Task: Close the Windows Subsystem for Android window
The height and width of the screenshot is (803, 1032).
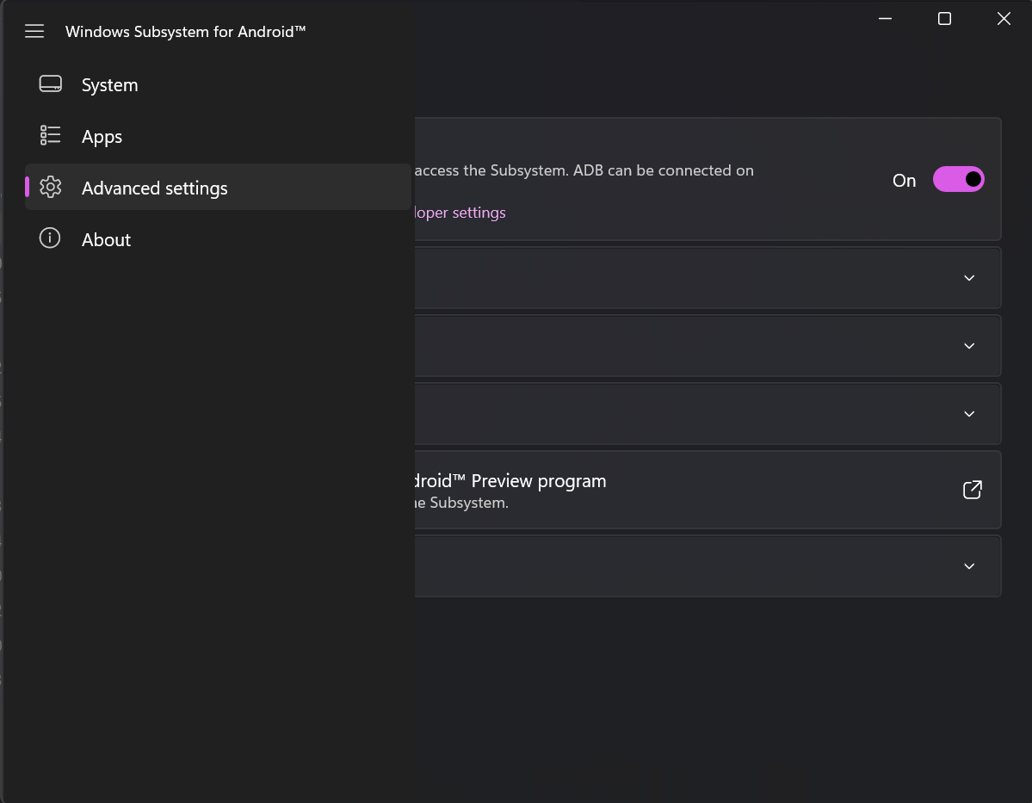Action: (1003, 19)
